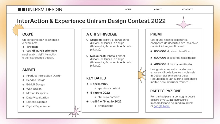Click 'Service Design' list row

(x=34, y=80)
